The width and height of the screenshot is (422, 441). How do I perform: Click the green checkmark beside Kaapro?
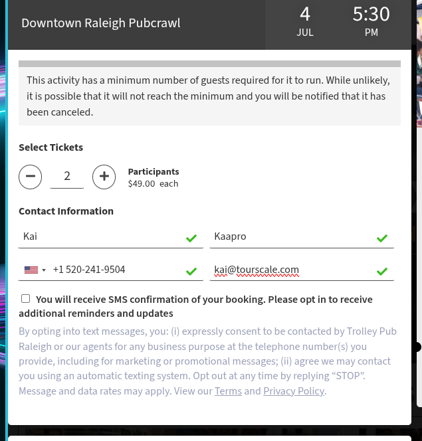pos(382,238)
